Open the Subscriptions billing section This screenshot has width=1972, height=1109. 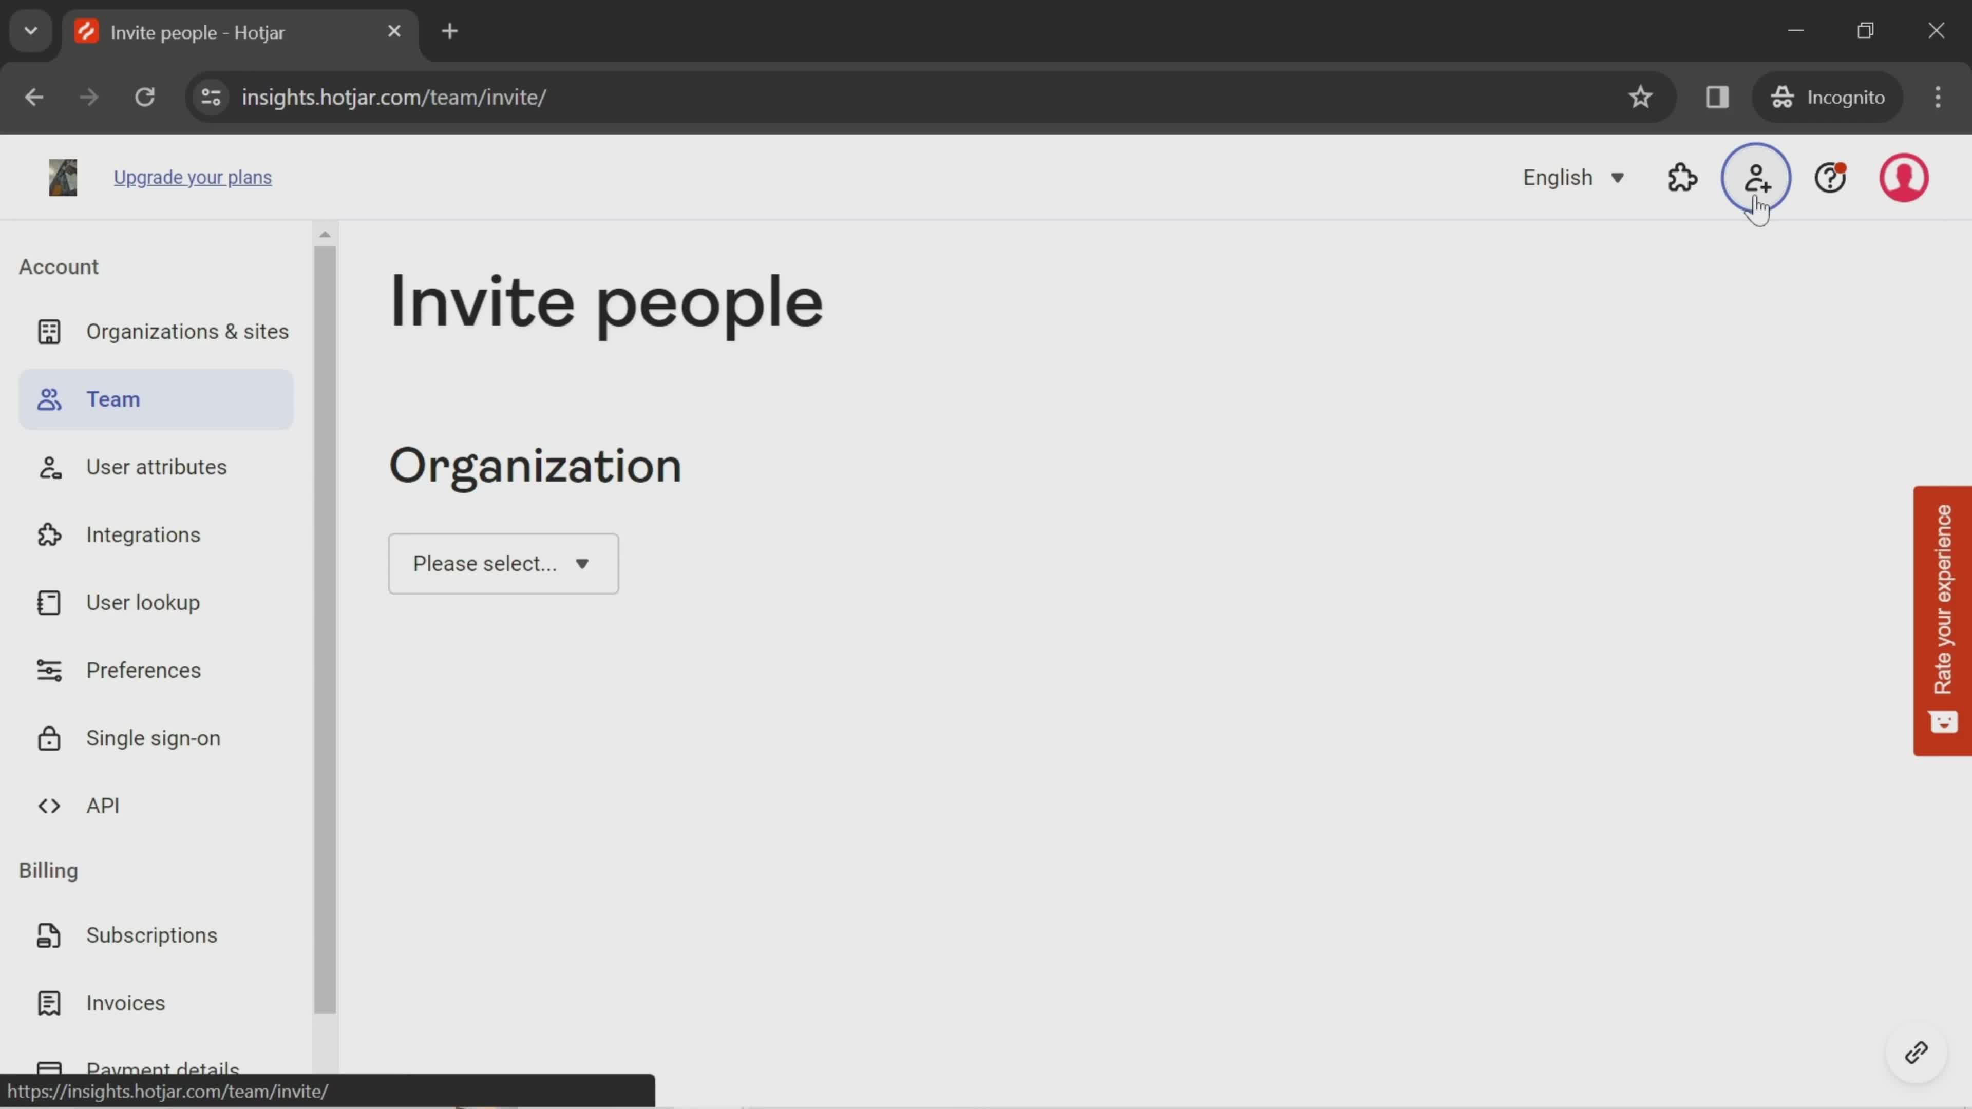(151, 934)
